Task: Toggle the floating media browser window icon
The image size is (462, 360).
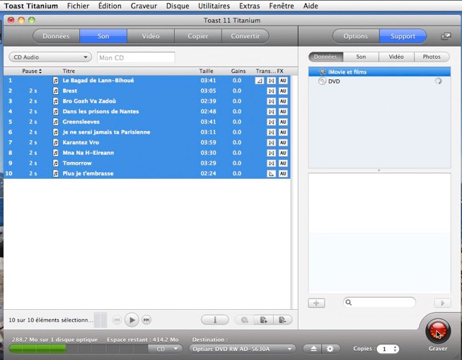Action: pos(446,36)
